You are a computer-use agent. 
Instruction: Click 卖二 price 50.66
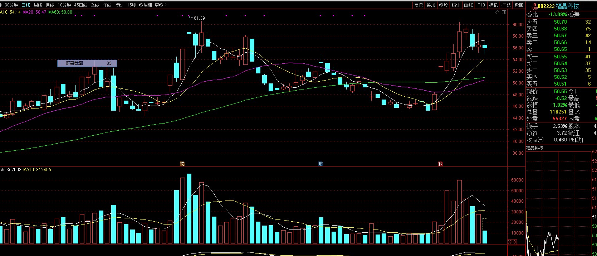(560, 42)
